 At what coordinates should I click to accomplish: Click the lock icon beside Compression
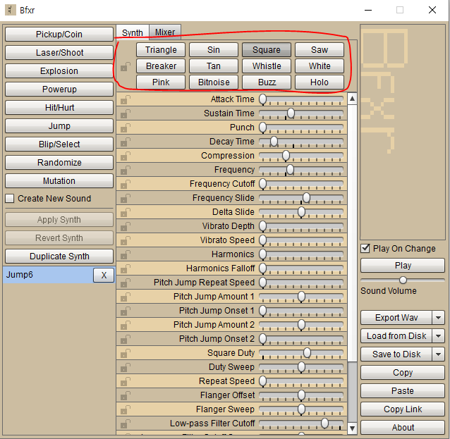click(125, 156)
